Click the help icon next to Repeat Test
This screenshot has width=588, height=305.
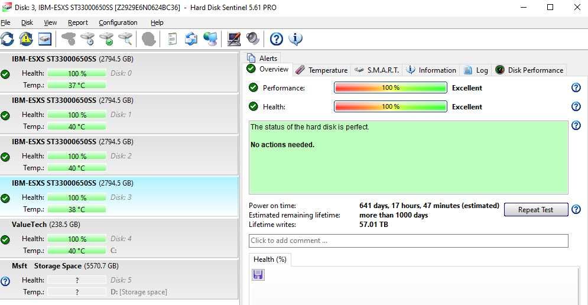576,209
